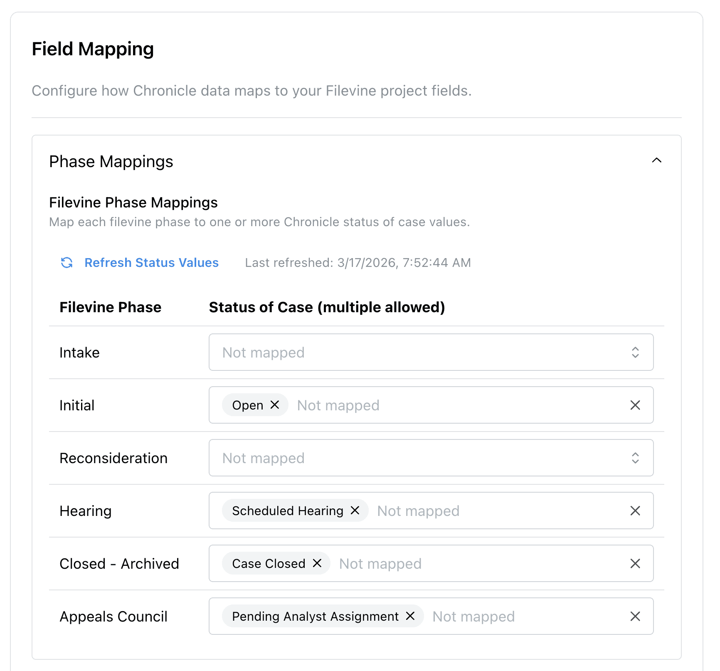Viewport: 720px width, 671px height.
Task: Clear all statuses from the Initial row
Action: tap(635, 405)
